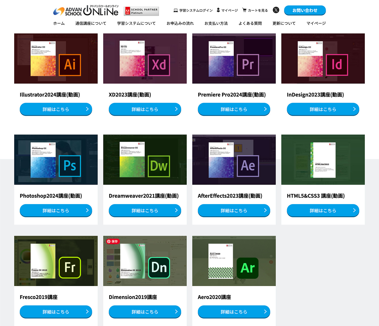Screen dimensions: 379x326
Task: Click the Photoshop CC textbook cover image
Action: point(43,160)
